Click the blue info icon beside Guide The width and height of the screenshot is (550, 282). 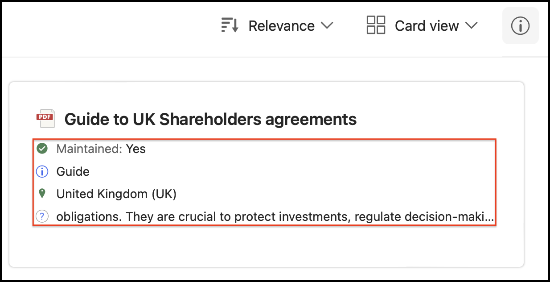42,171
